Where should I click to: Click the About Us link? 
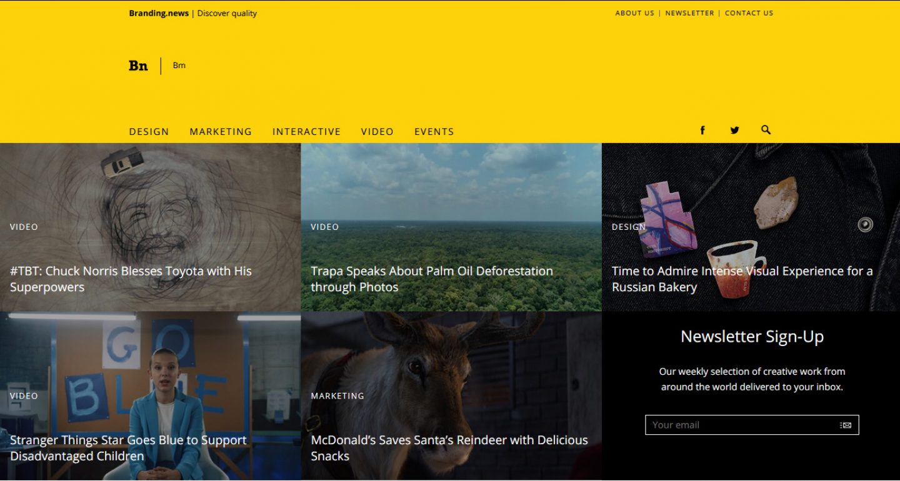pyautogui.click(x=634, y=13)
